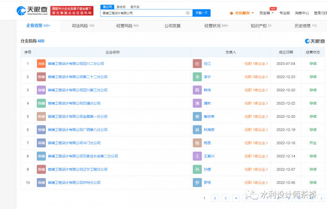Select the 任 avatar of 任江
This screenshot has width=327, height=209.
point(197,64)
